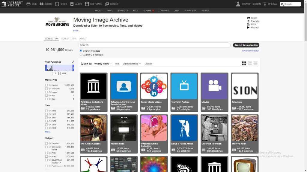
Task: Switch to grid tile view
Action: click(244, 63)
